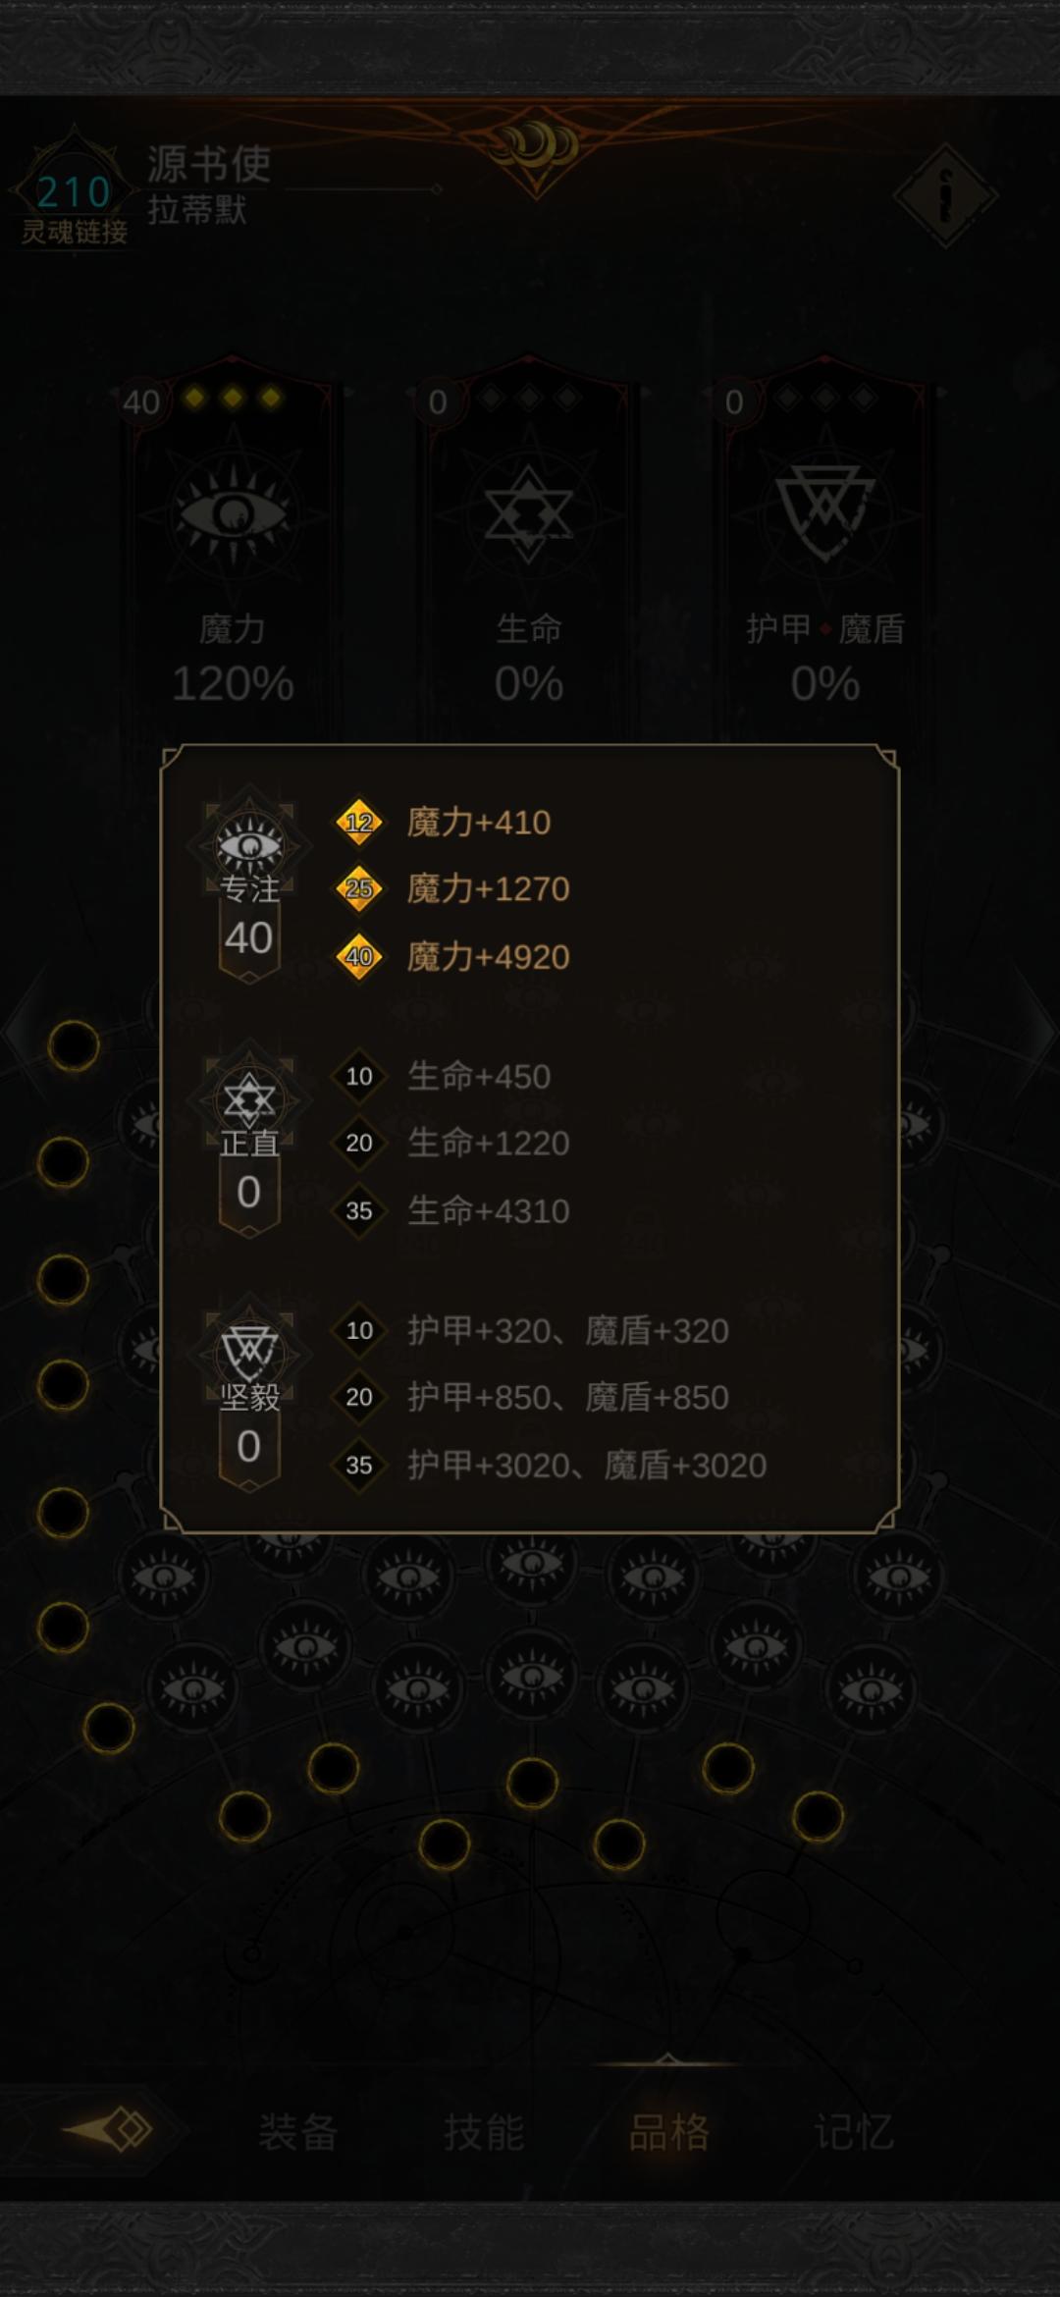Tap the back arrow icon in bottom bar
Viewport: 1060px width, 2297px height.
(110, 2130)
